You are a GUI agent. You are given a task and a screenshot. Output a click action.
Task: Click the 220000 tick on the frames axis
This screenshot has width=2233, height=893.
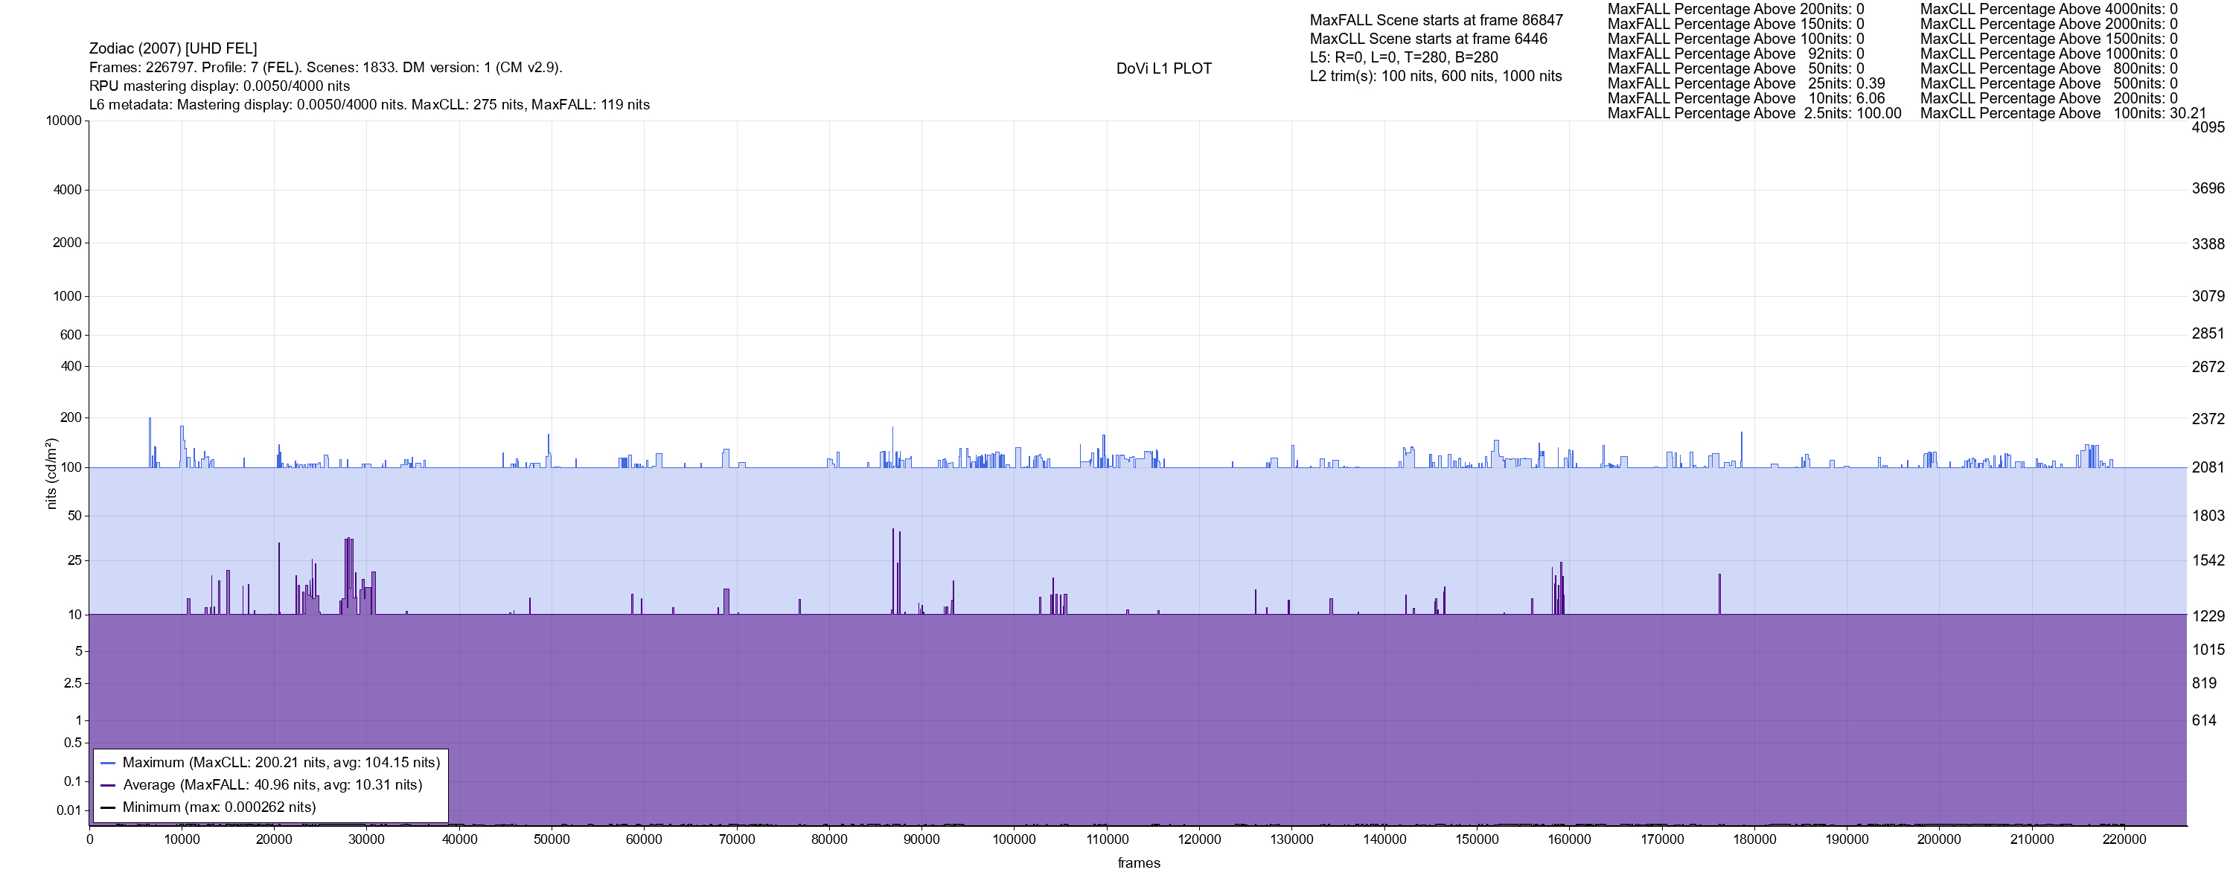click(2124, 839)
